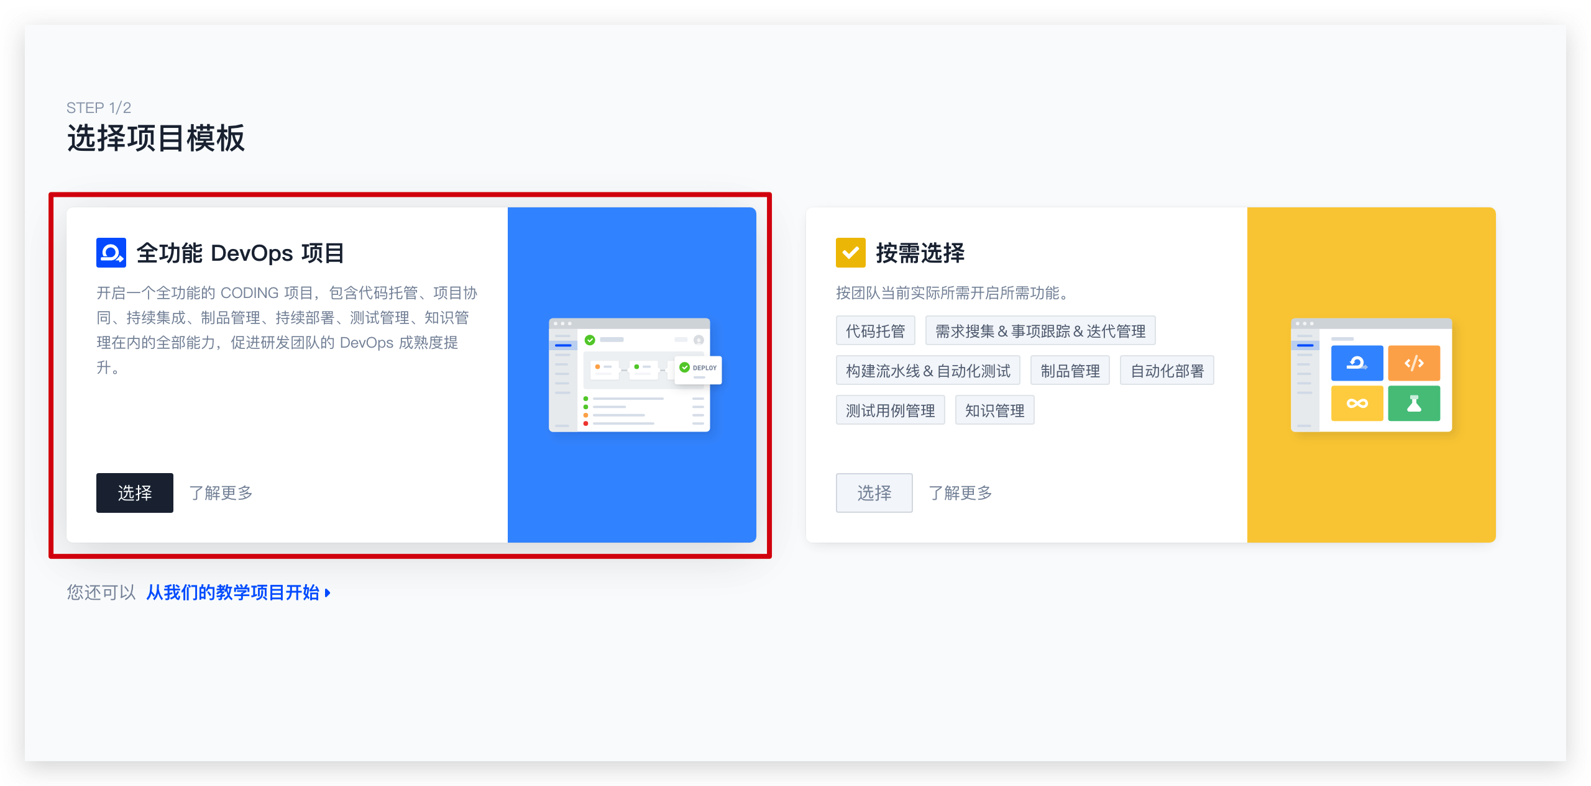Click the blue pipeline tile in yellow illustration

1357,363
